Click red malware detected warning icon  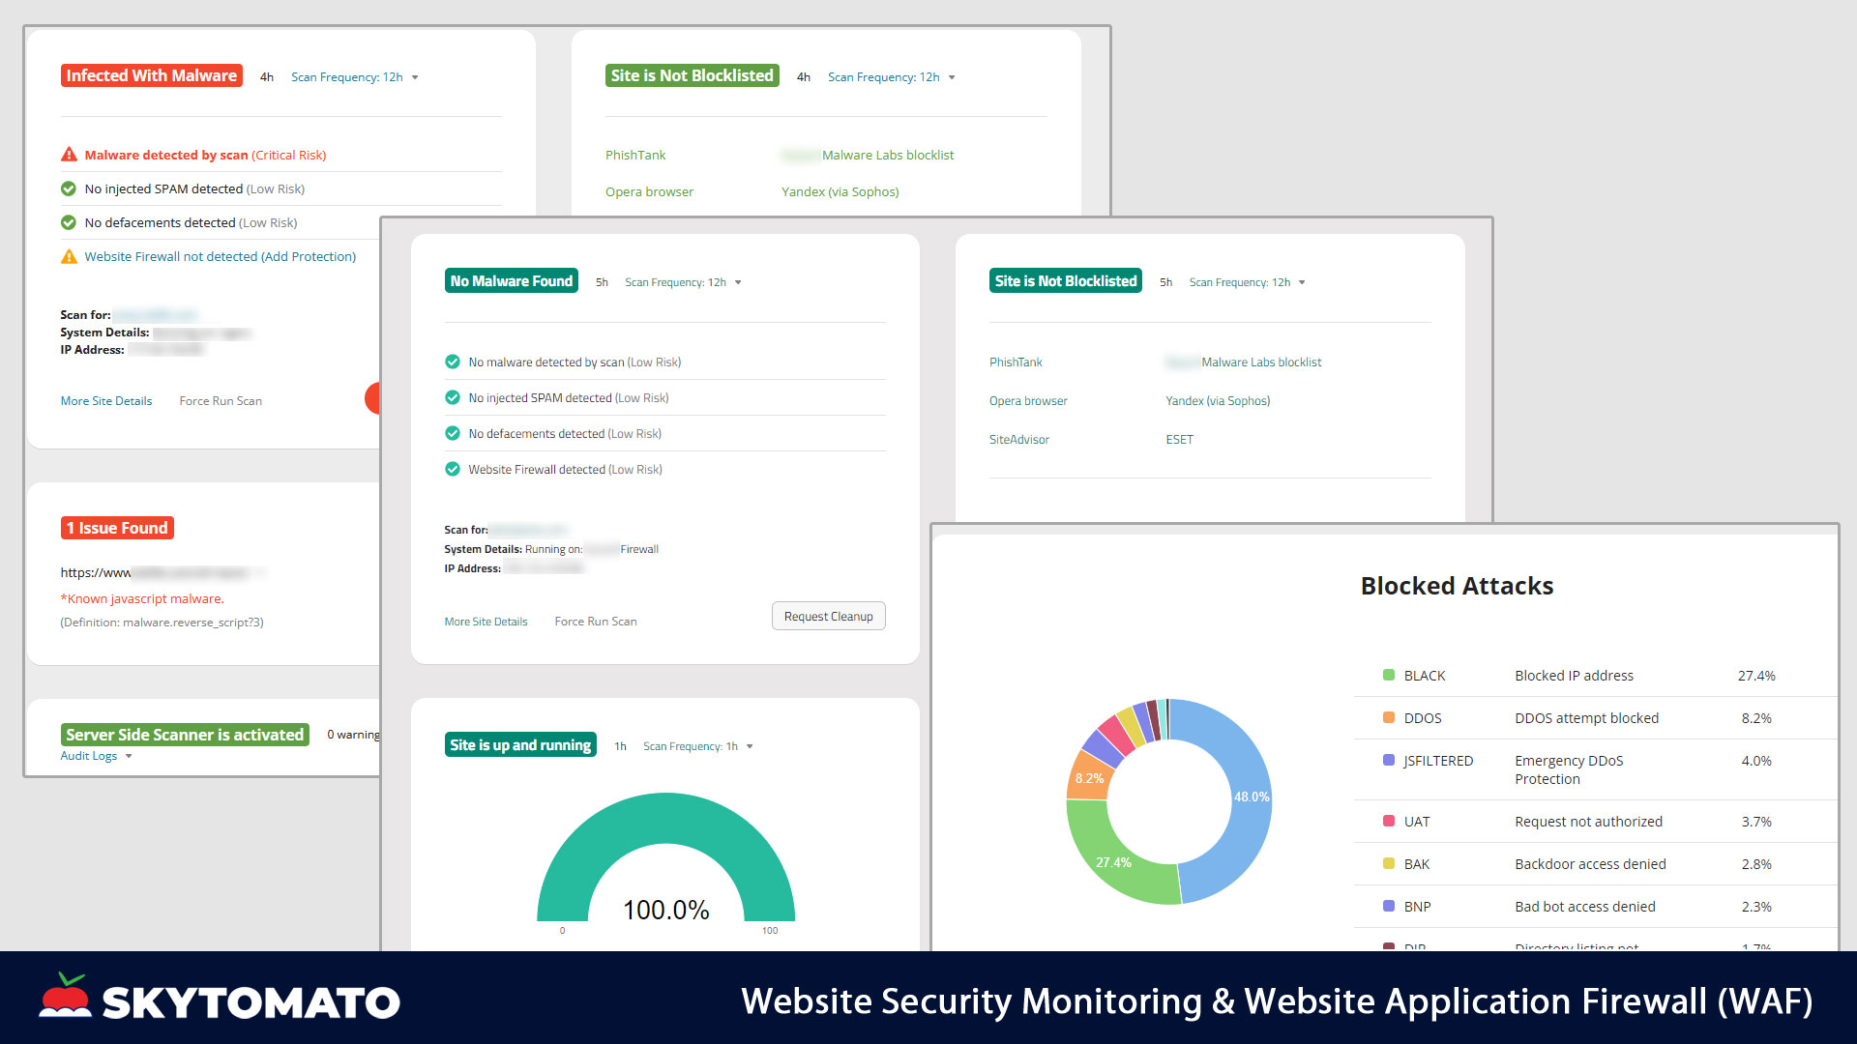69,155
